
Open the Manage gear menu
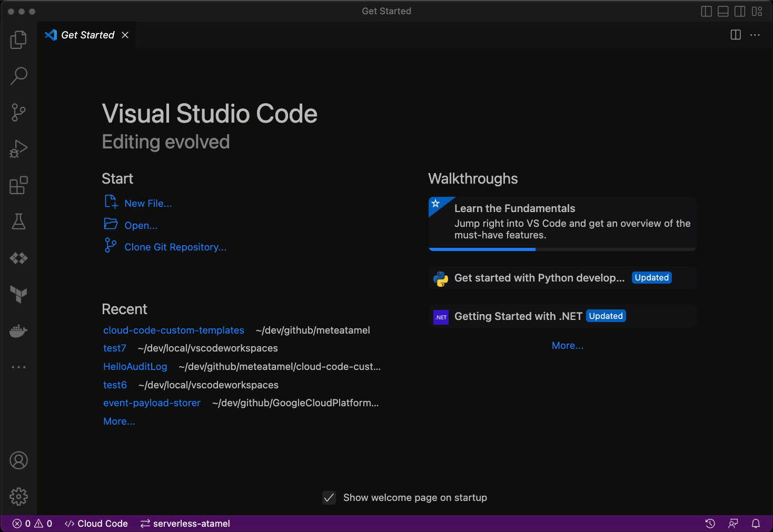click(x=18, y=496)
